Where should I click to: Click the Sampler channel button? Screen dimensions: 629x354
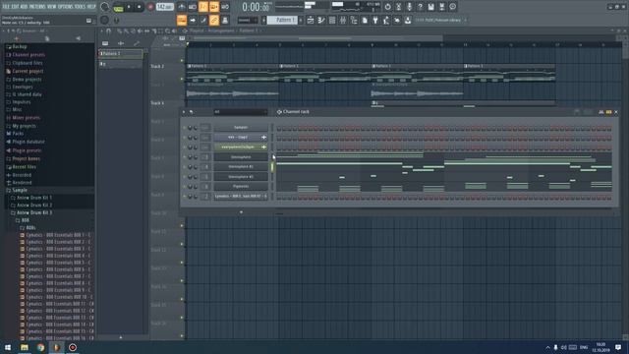pos(241,127)
